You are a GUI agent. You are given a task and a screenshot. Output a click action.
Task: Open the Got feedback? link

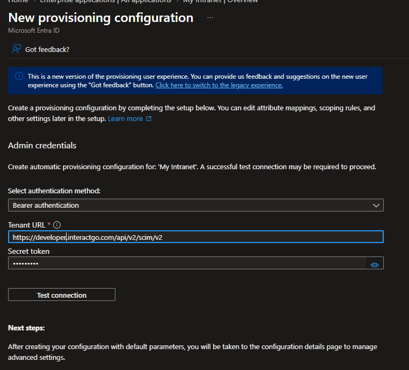pos(47,49)
